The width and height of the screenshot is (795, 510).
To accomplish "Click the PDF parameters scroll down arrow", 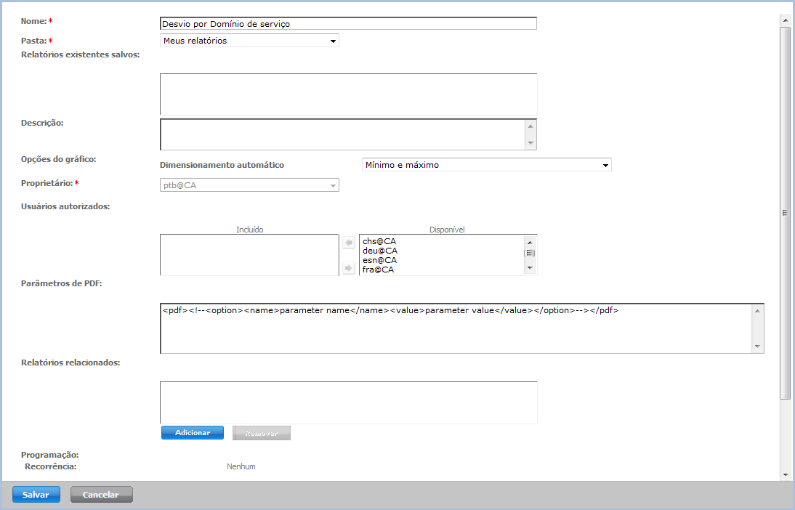I will (757, 347).
